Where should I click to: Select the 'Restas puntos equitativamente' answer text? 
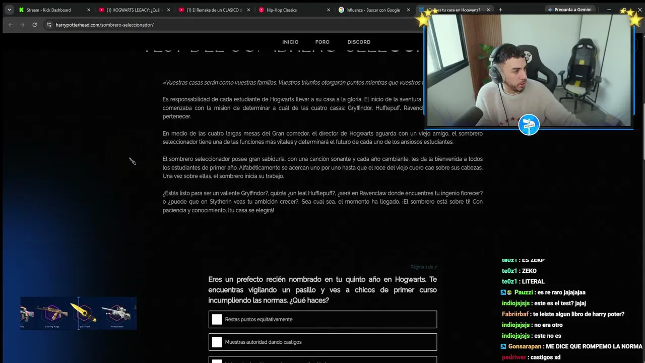(x=259, y=319)
